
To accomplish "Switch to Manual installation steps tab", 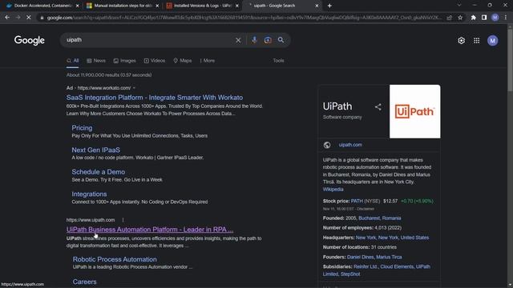I will point(123,6).
